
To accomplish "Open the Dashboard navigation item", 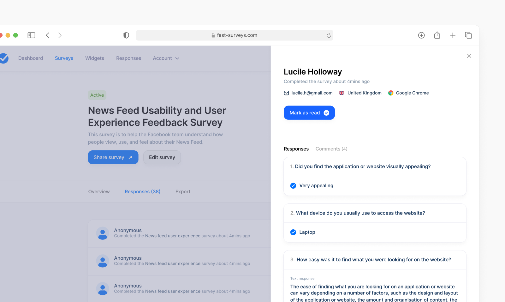I will (x=31, y=58).
